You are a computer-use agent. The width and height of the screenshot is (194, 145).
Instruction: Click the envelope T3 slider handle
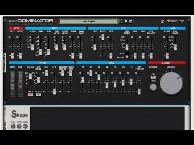(x=115, y=84)
